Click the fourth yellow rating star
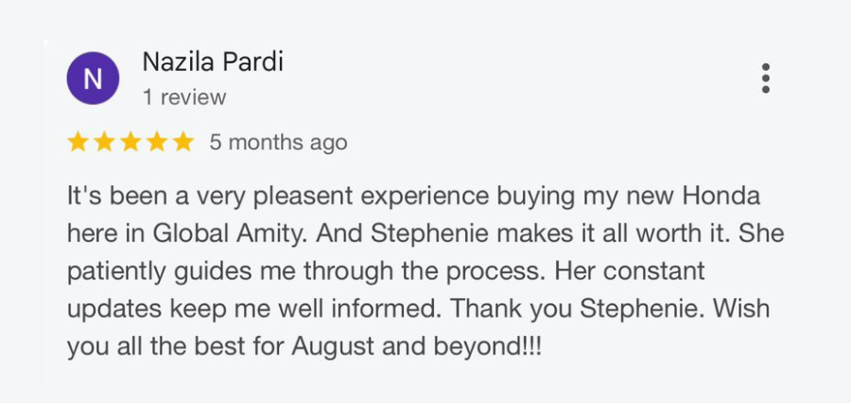This screenshot has width=851, height=403. tap(156, 143)
